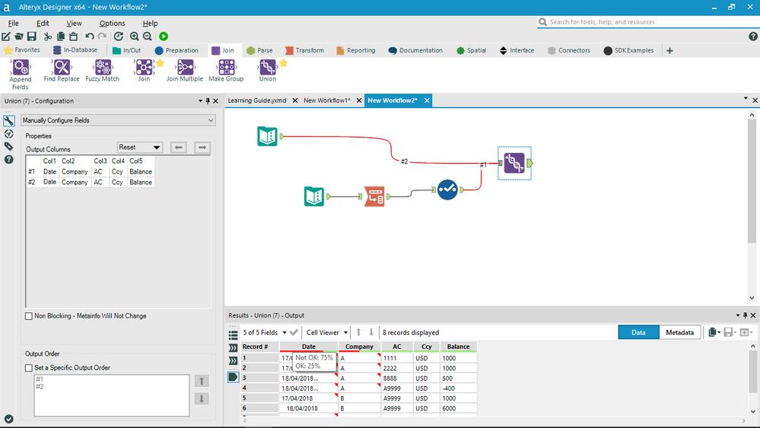Viewport: 760px width, 428px height.
Task: Move output order item down
Action: pyautogui.click(x=202, y=399)
